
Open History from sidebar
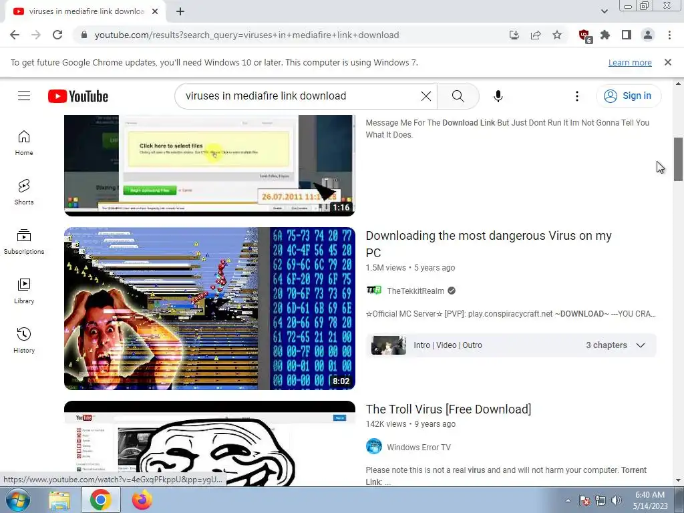pyautogui.click(x=24, y=340)
